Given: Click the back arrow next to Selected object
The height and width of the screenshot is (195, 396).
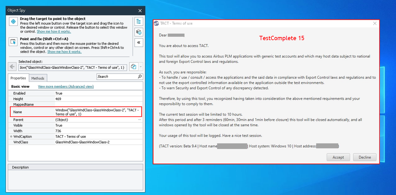Looking at the screenshot, I should click(12, 67).
